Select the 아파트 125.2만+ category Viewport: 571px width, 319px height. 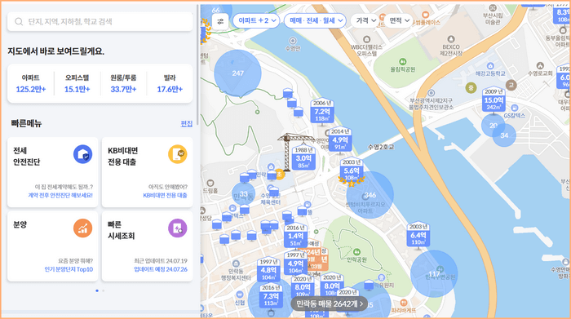coord(31,83)
